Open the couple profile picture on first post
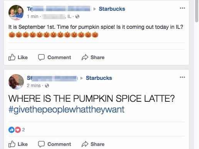This screenshot has width=199, height=149. [16, 13]
